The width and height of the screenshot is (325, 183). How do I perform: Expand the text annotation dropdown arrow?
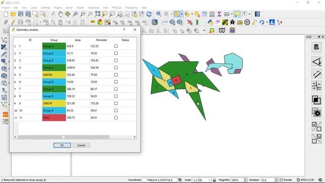pos(249,14)
